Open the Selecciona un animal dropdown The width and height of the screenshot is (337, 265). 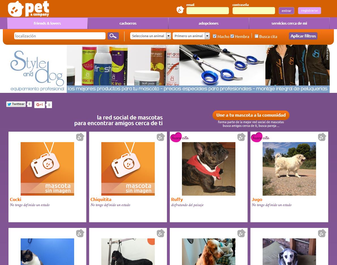[x=151, y=36]
